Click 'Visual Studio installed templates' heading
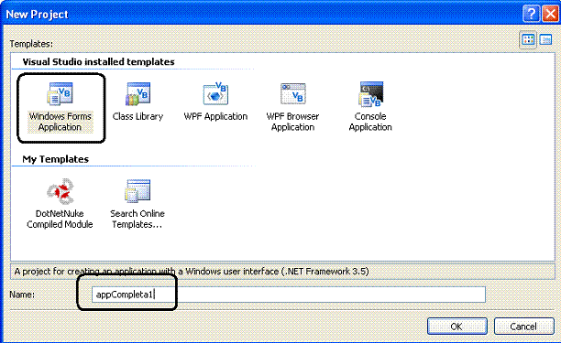561x343 pixels. coord(98,62)
